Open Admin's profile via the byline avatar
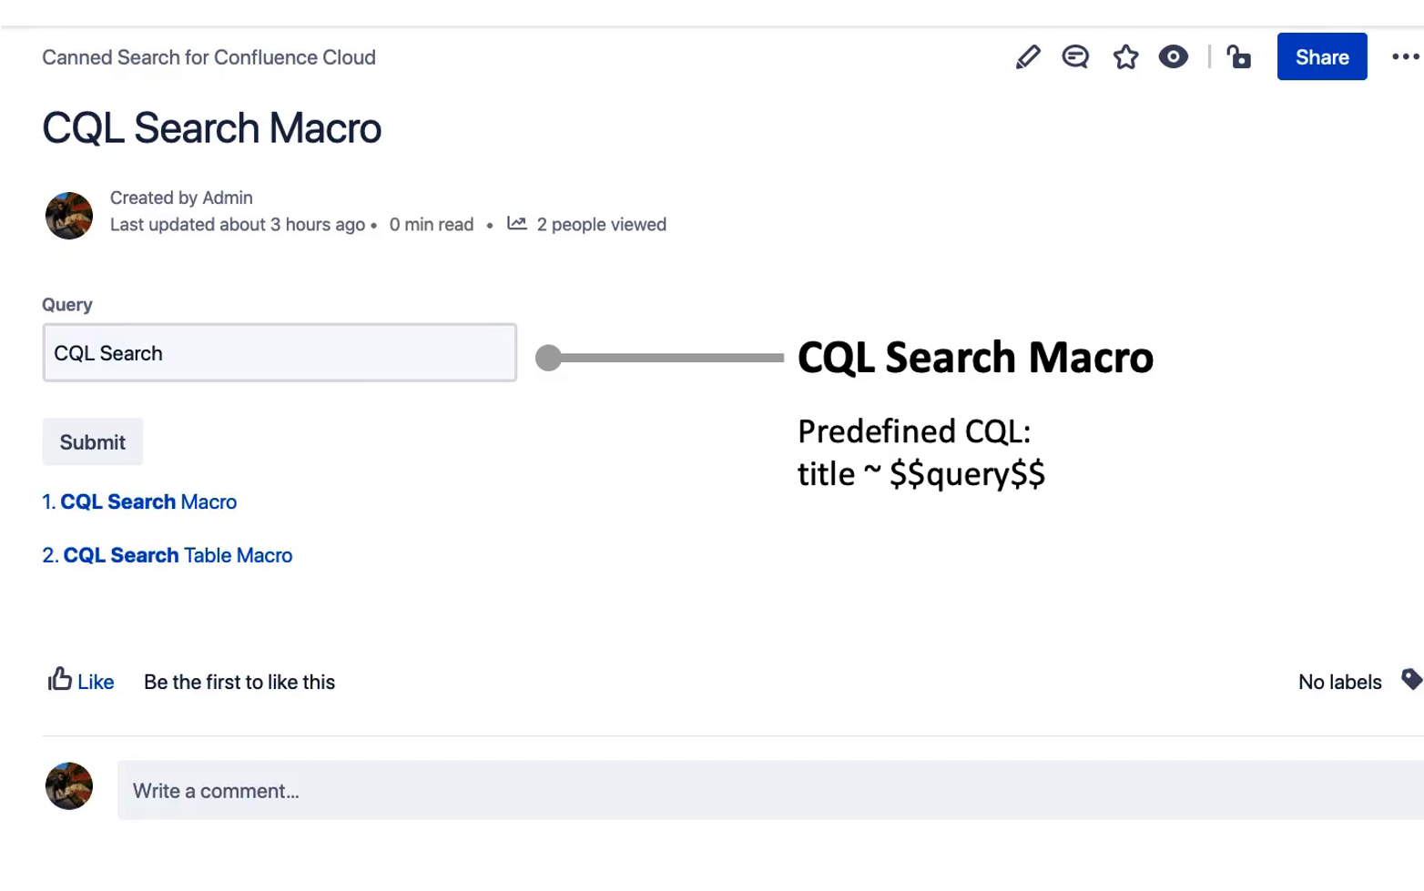This screenshot has width=1424, height=891. pyautogui.click(x=68, y=216)
